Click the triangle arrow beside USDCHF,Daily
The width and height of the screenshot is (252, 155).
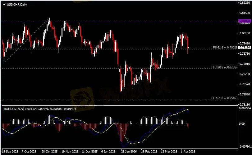(4, 4)
